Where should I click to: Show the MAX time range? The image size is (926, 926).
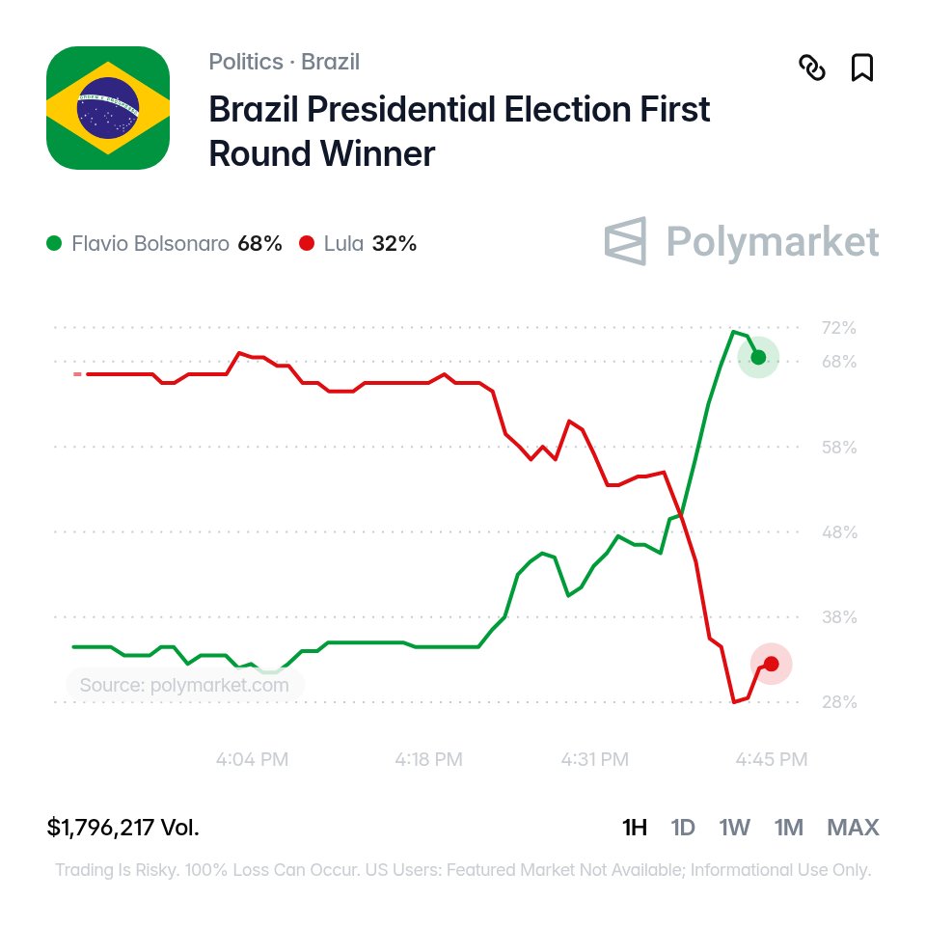(x=854, y=828)
